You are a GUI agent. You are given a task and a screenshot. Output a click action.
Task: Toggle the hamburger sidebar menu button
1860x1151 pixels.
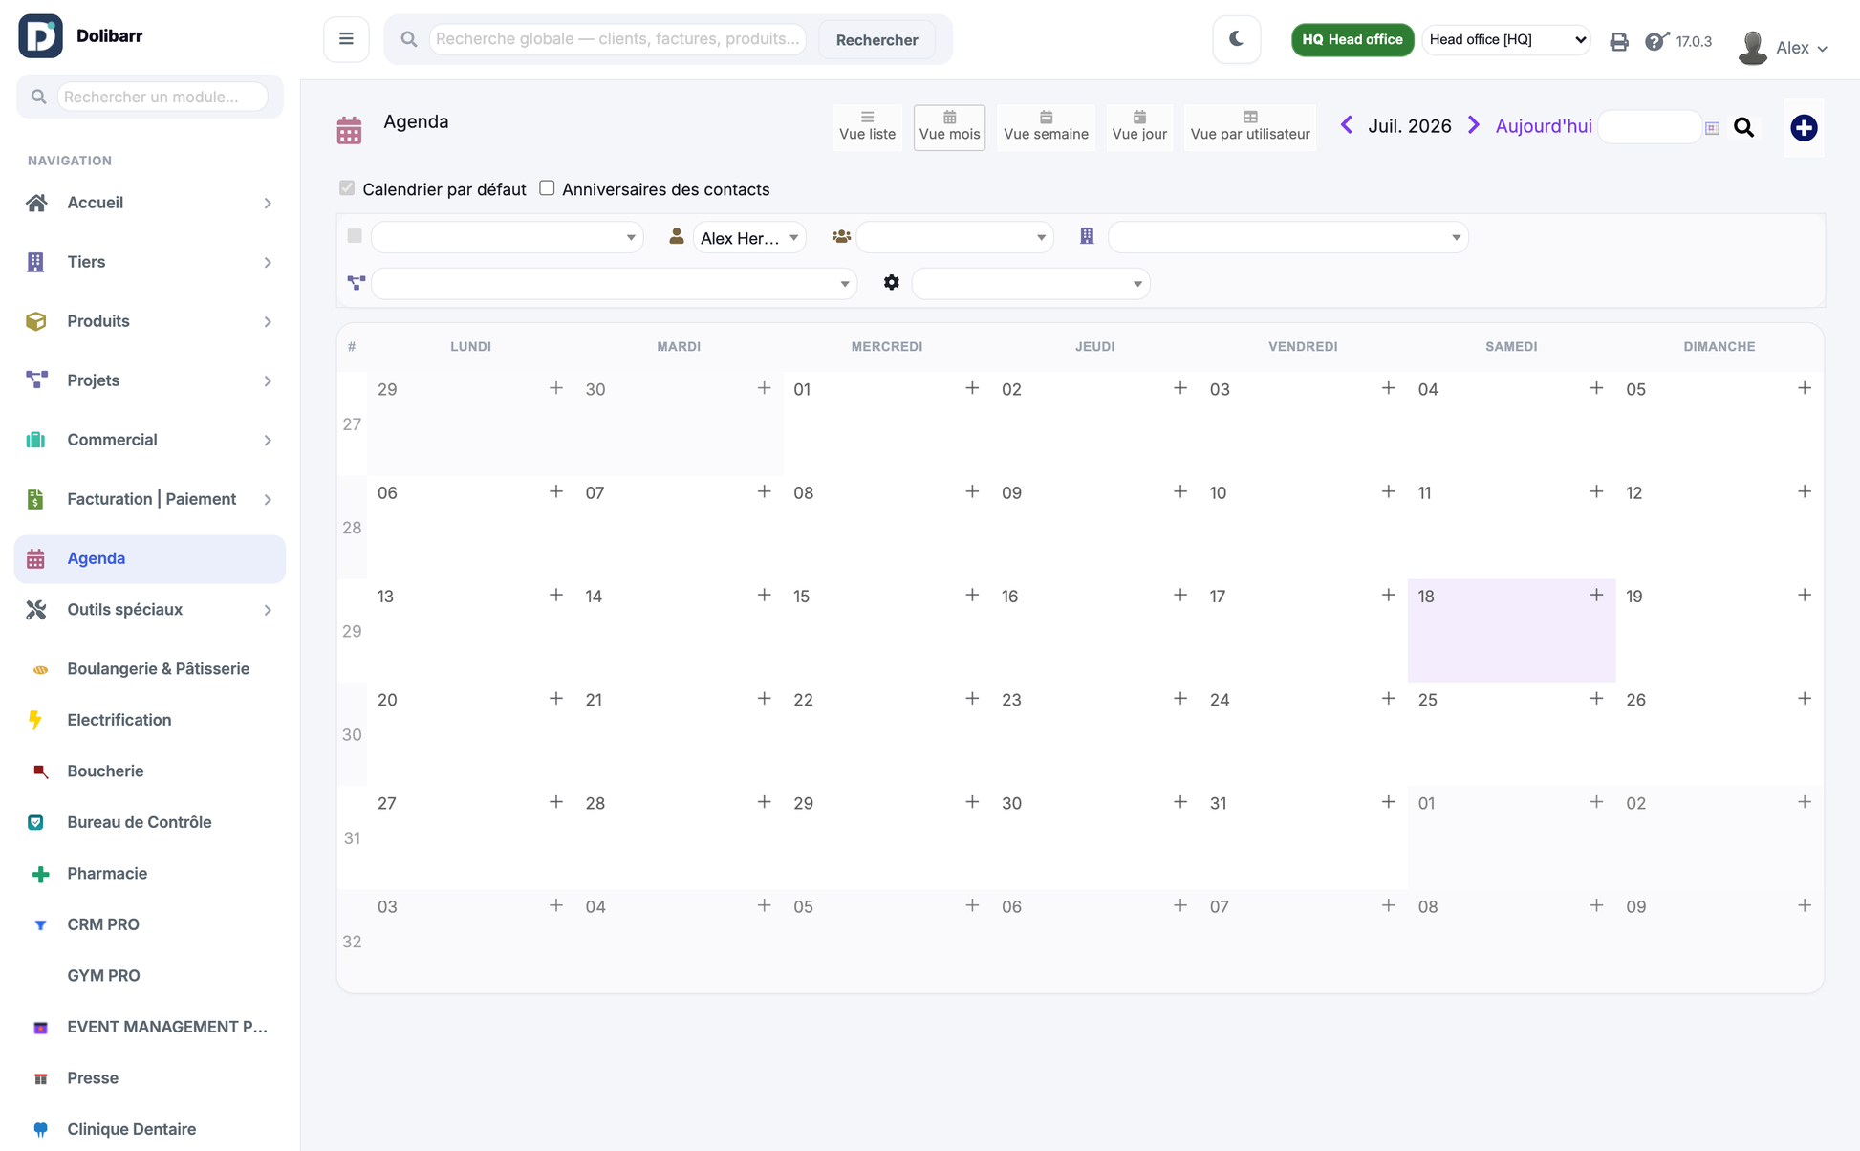pos(346,39)
